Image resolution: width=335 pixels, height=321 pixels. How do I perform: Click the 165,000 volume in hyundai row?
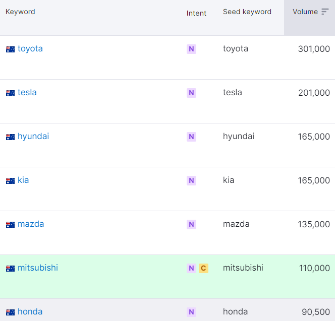coord(314,137)
